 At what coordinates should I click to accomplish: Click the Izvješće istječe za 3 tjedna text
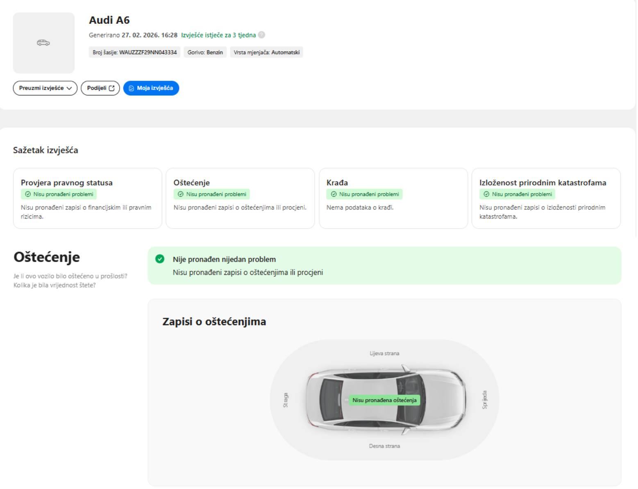[x=218, y=35]
